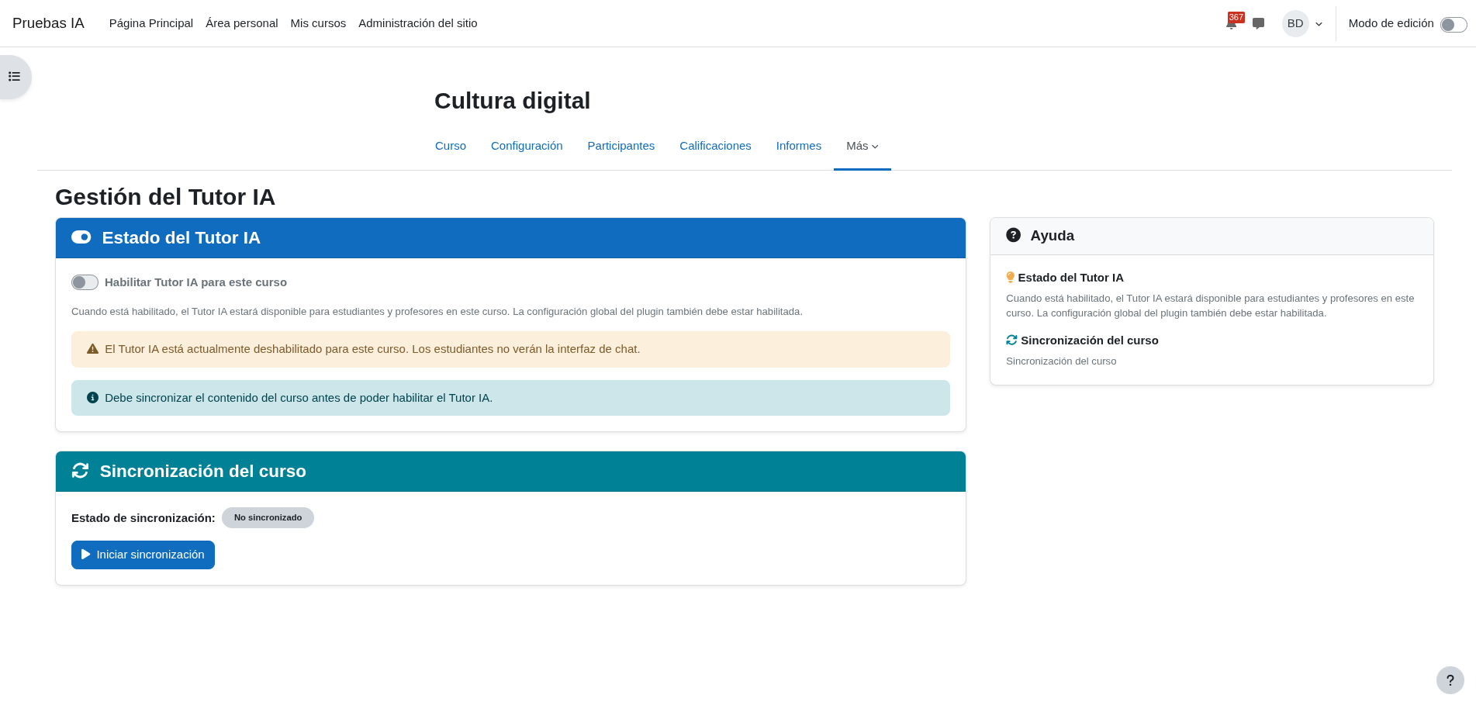Expand the user menu dropdown arrow
Image resolution: width=1476 pixels, height=719 pixels.
(1319, 24)
